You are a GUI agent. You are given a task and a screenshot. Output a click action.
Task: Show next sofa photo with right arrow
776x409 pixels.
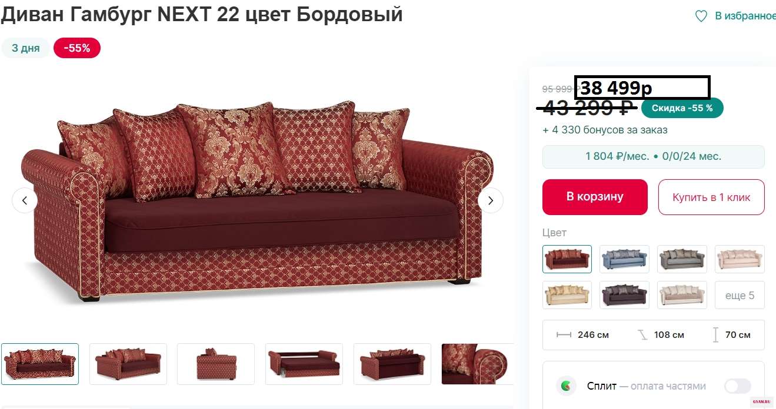(x=491, y=200)
